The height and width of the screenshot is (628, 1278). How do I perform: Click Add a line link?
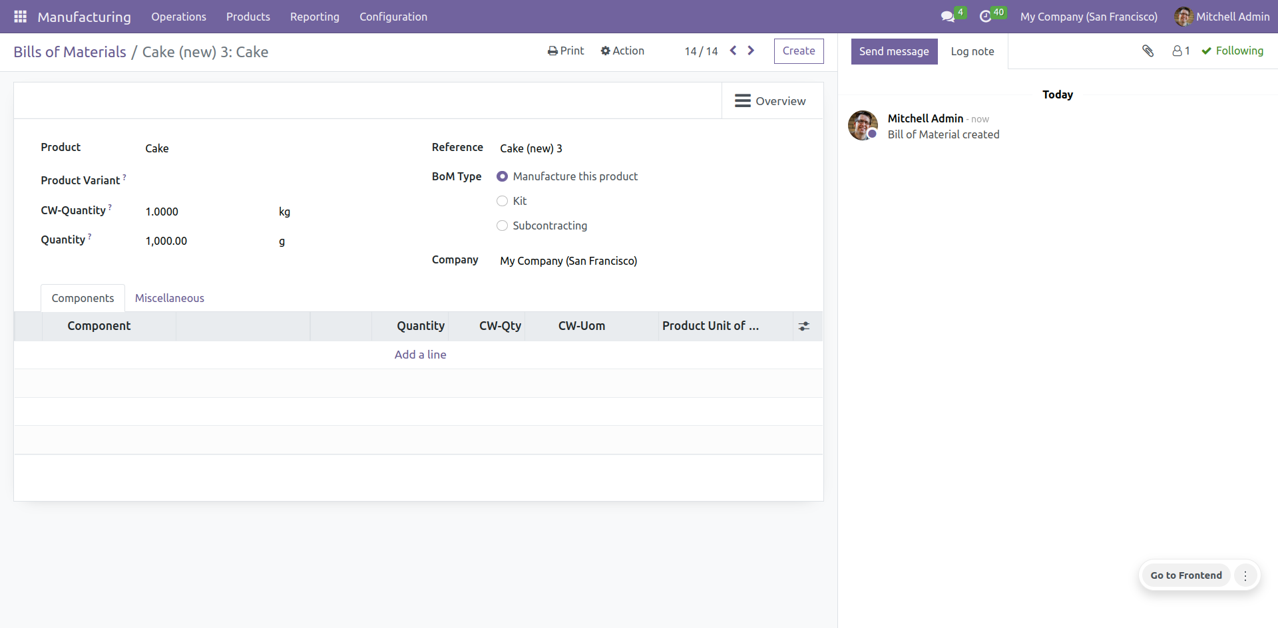[x=420, y=355]
